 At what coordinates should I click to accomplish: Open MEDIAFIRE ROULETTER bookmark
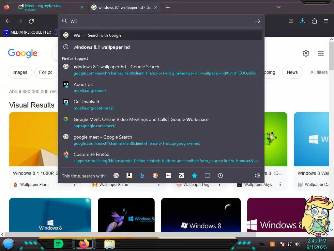pyautogui.click(x=27, y=32)
